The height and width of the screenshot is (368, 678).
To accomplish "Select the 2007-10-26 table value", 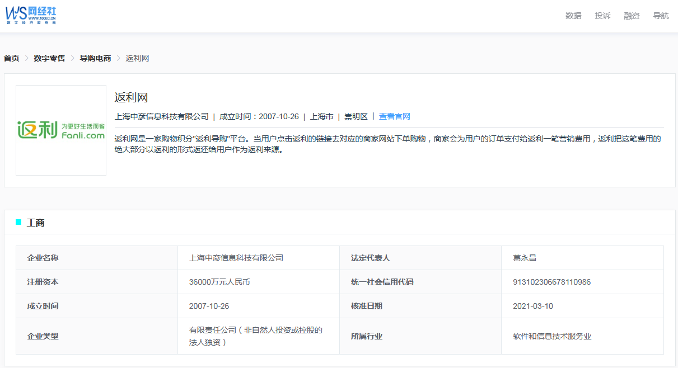I will pyautogui.click(x=209, y=306).
